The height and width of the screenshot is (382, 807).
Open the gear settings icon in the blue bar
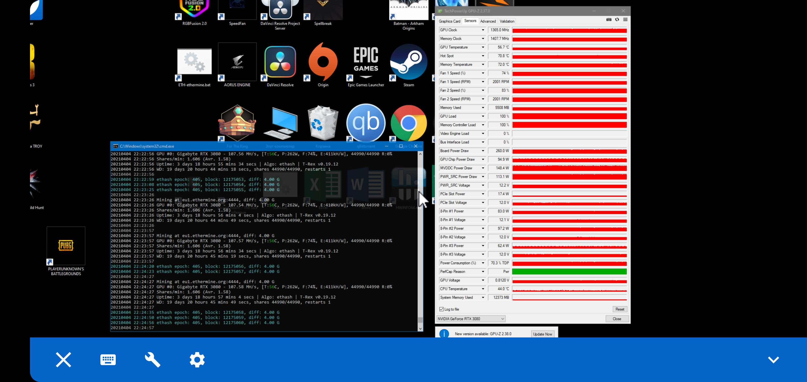(x=197, y=359)
